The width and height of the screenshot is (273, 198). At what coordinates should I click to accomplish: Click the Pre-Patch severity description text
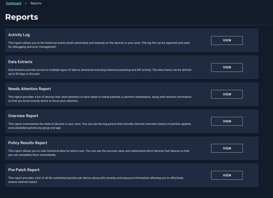tap(96, 180)
